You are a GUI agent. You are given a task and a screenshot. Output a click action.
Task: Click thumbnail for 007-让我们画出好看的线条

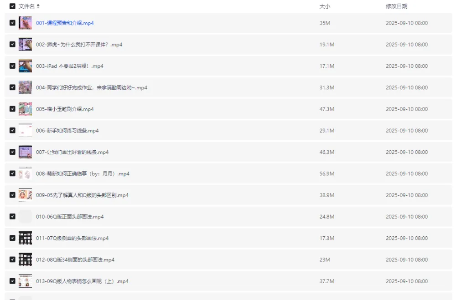tap(25, 152)
